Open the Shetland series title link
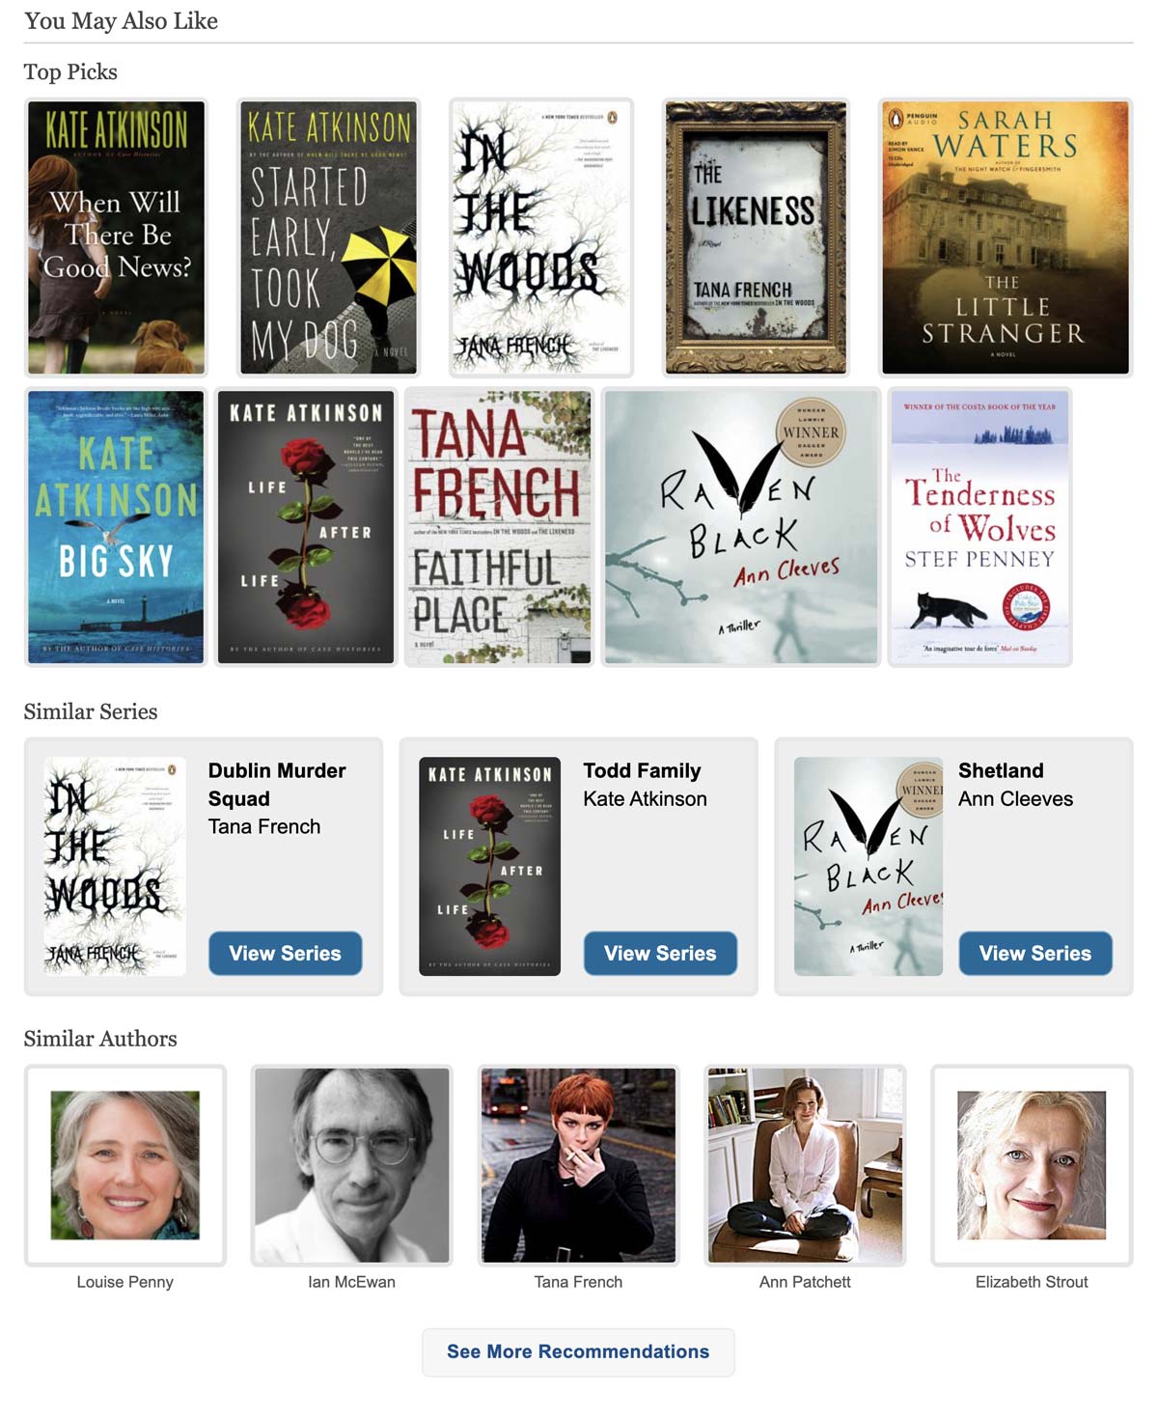 pos(1001,770)
